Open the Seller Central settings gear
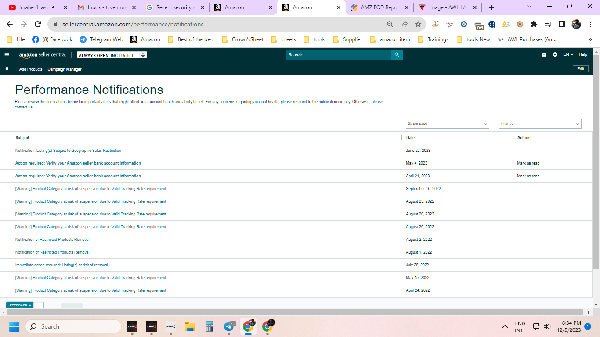This screenshot has height=337, width=600. click(x=555, y=55)
